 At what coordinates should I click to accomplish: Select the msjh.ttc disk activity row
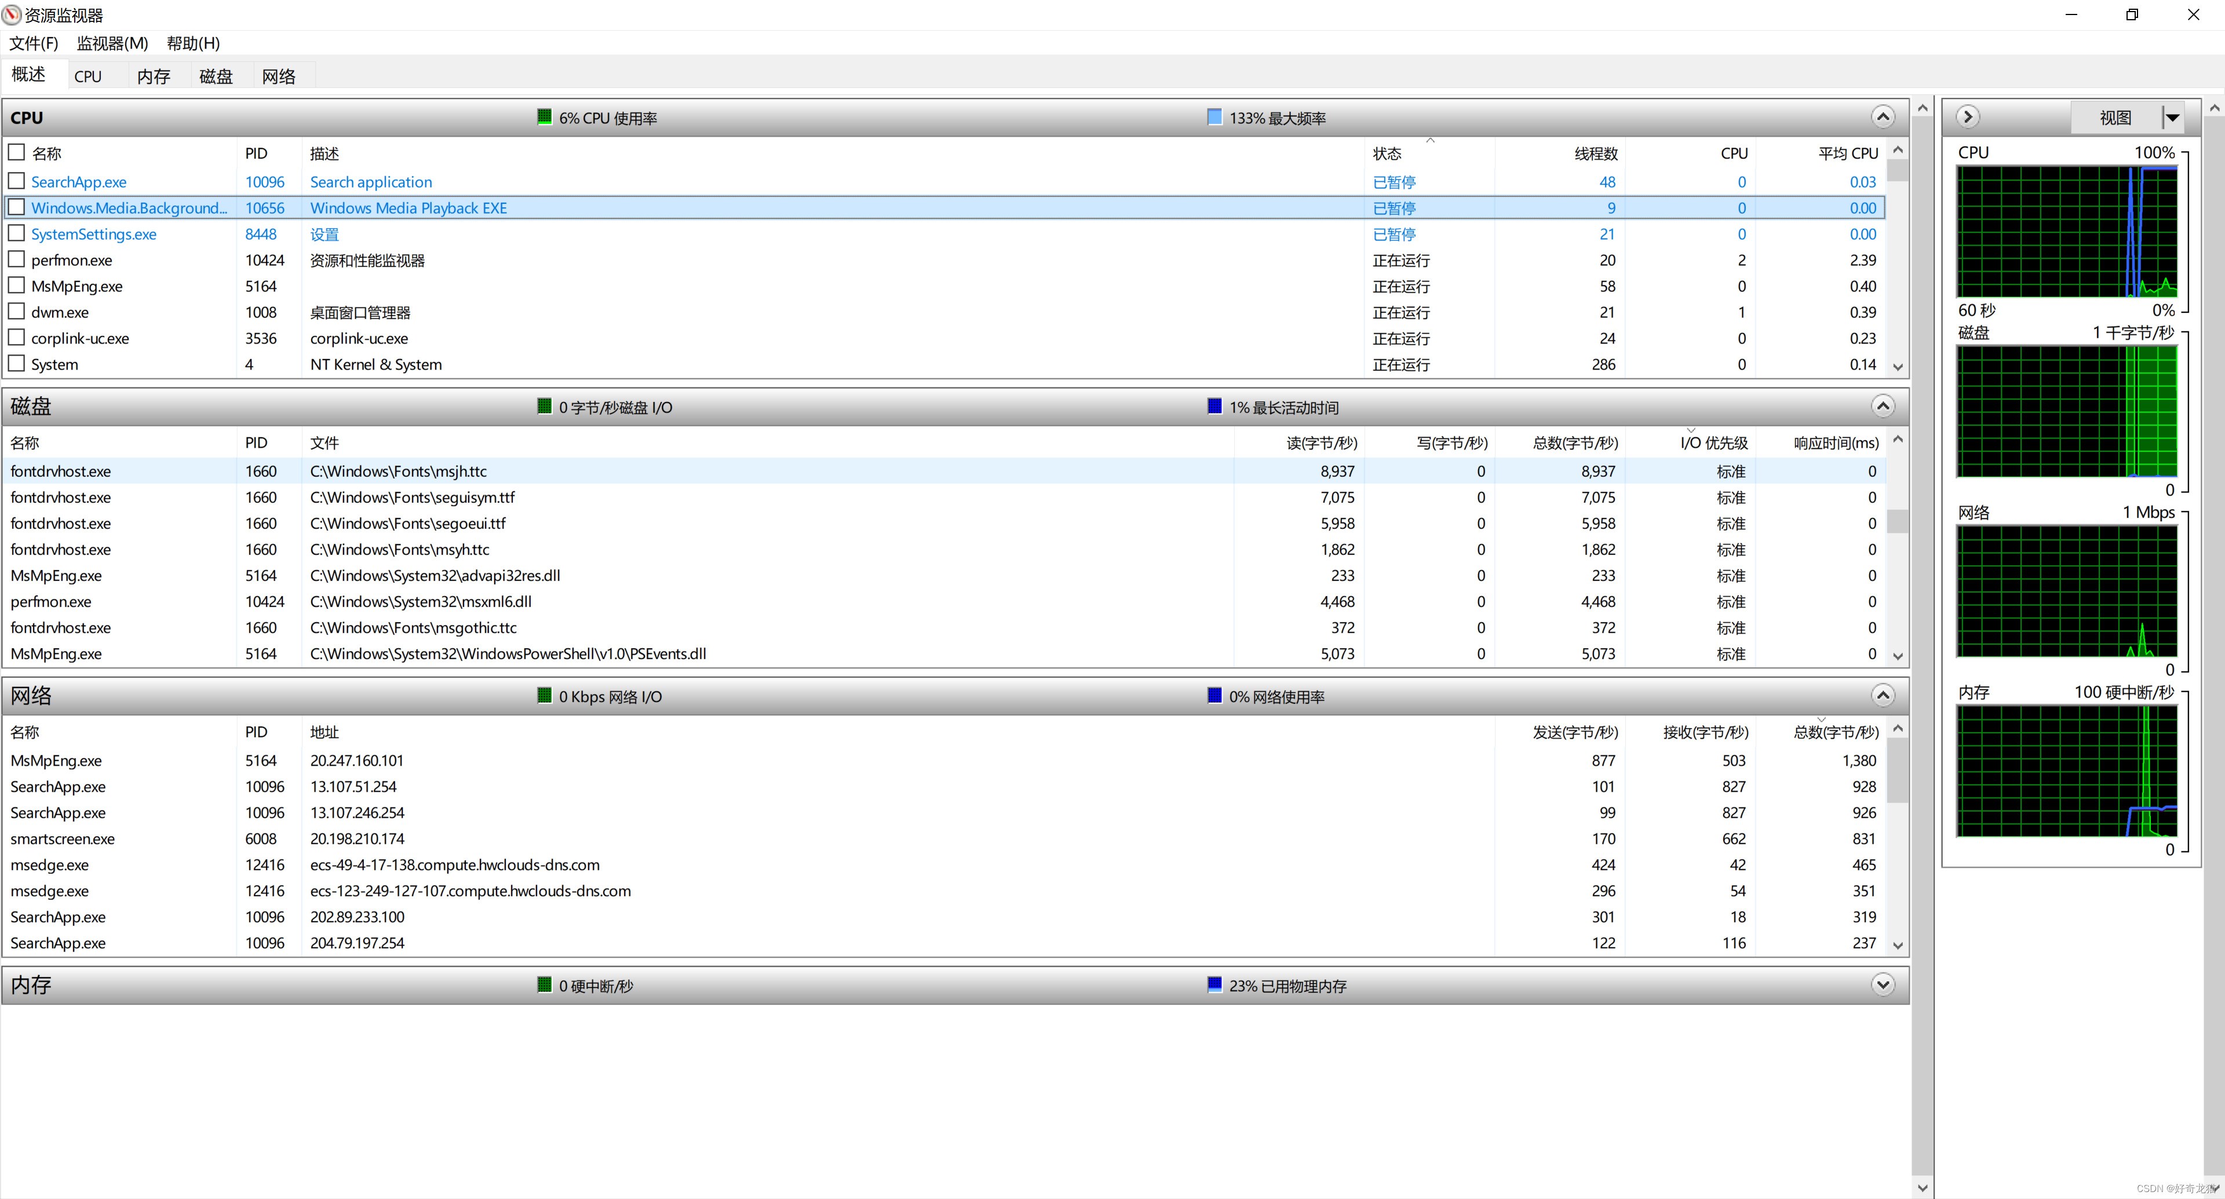(944, 470)
